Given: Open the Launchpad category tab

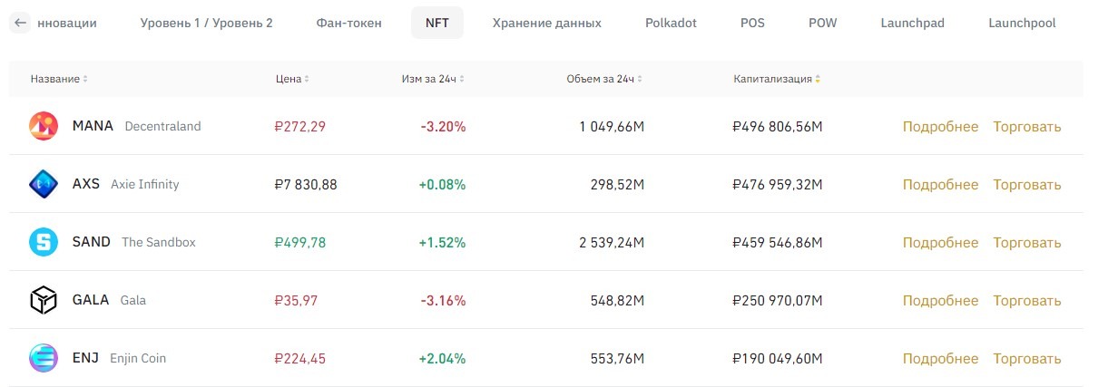Looking at the screenshot, I should pyautogui.click(x=912, y=23).
